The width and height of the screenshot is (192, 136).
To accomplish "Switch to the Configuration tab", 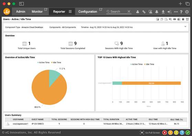I will [88, 12].
